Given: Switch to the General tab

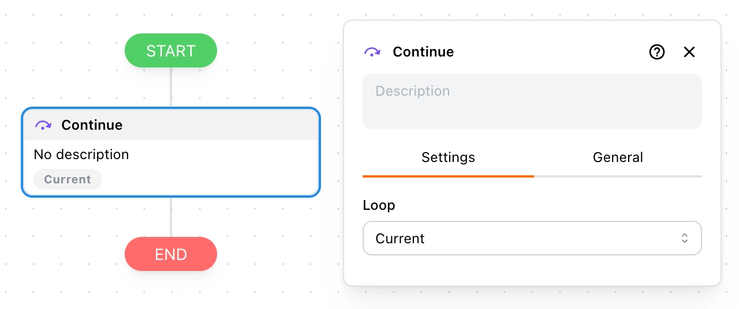Looking at the screenshot, I should pos(618,157).
